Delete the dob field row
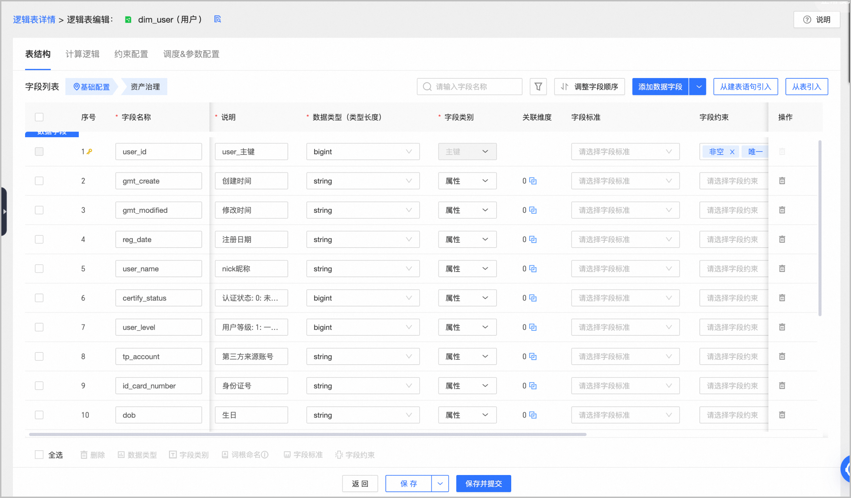The width and height of the screenshot is (851, 498). pyautogui.click(x=782, y=415)
